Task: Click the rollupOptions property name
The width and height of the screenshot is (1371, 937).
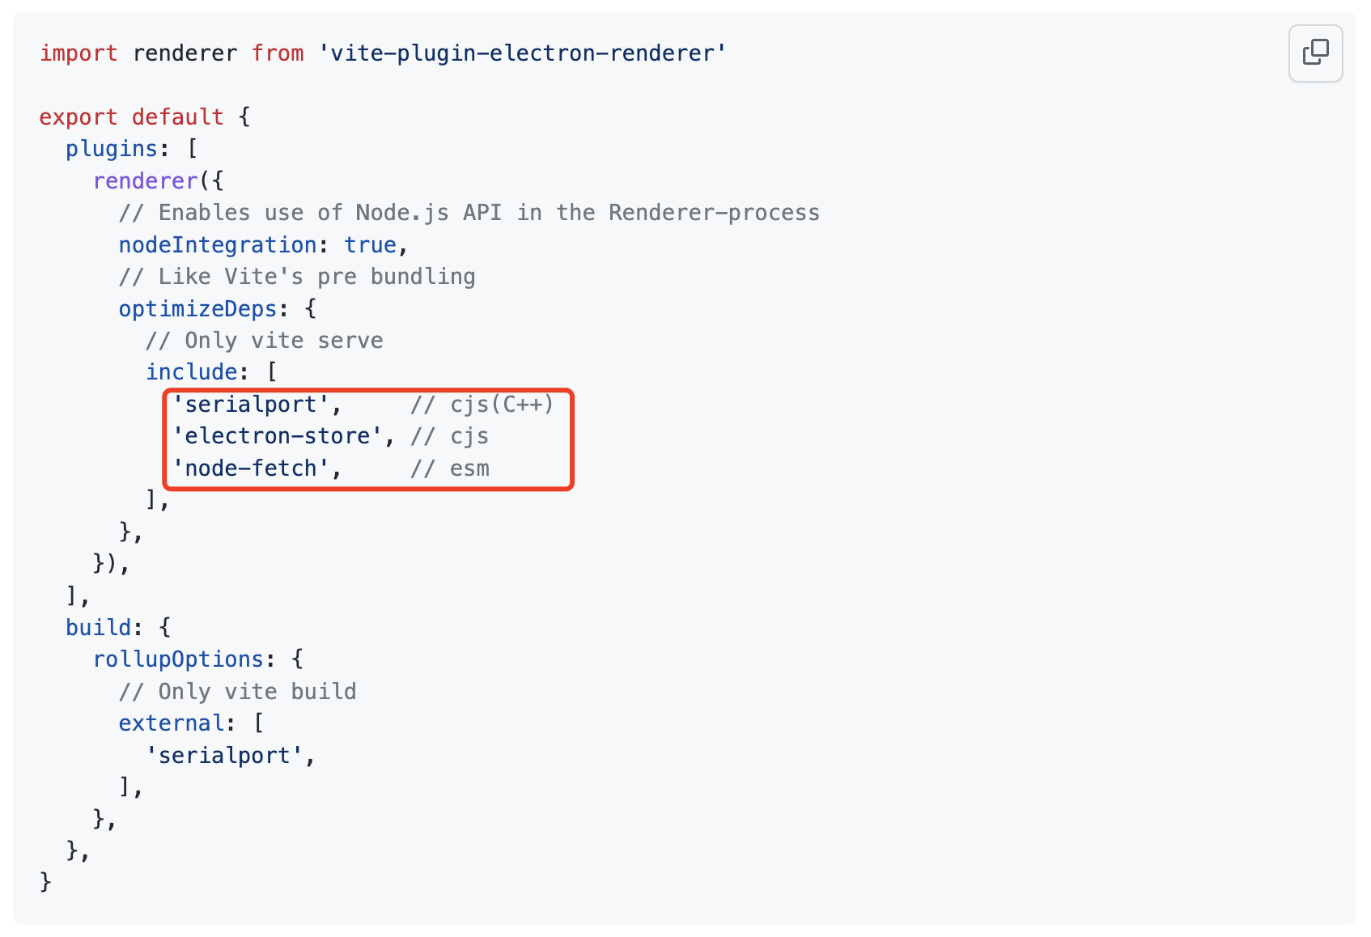Action: pos(179,659)
